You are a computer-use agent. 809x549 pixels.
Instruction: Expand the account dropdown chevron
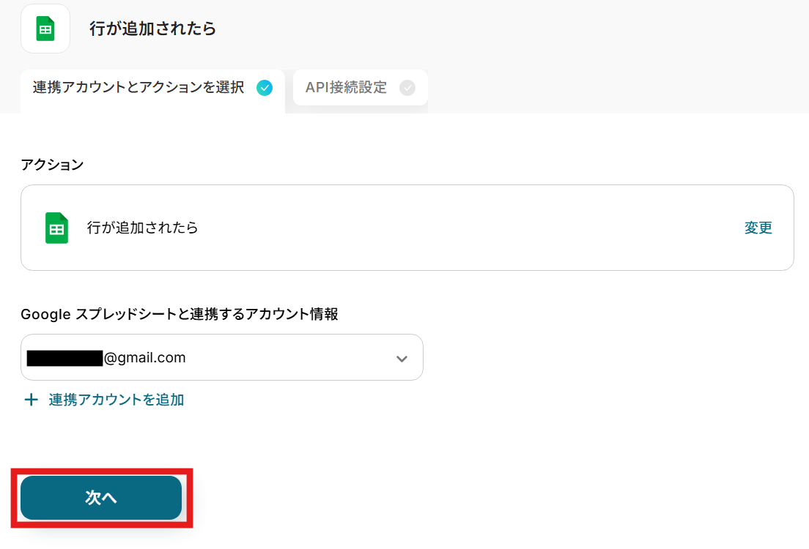coord(402,358)
